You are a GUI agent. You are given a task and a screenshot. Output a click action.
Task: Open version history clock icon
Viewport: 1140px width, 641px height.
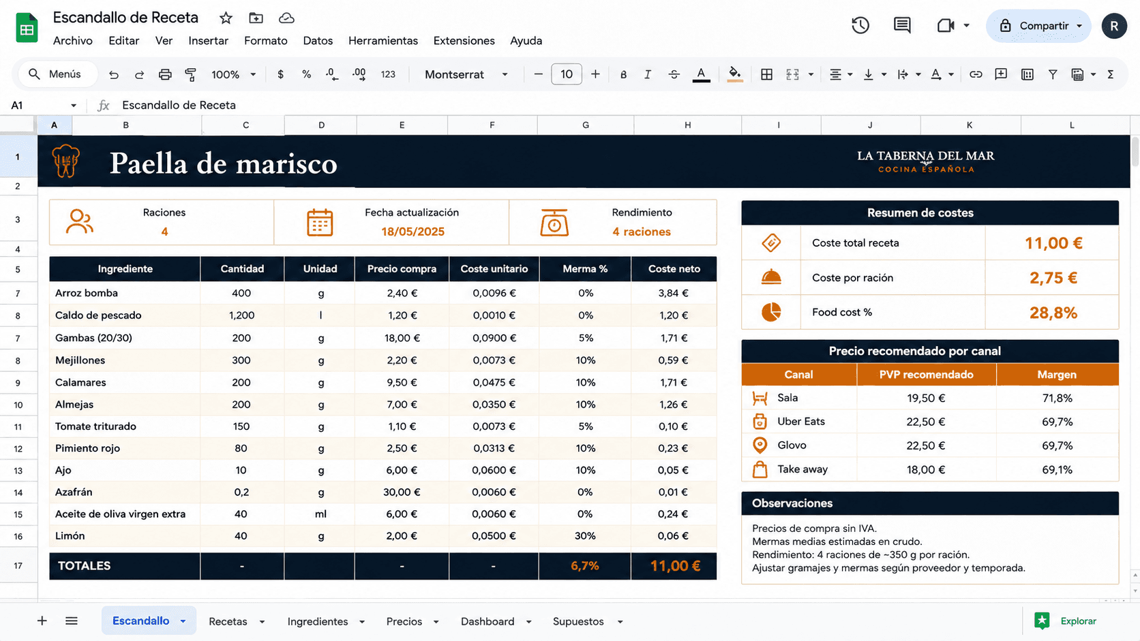pos(860,25)
